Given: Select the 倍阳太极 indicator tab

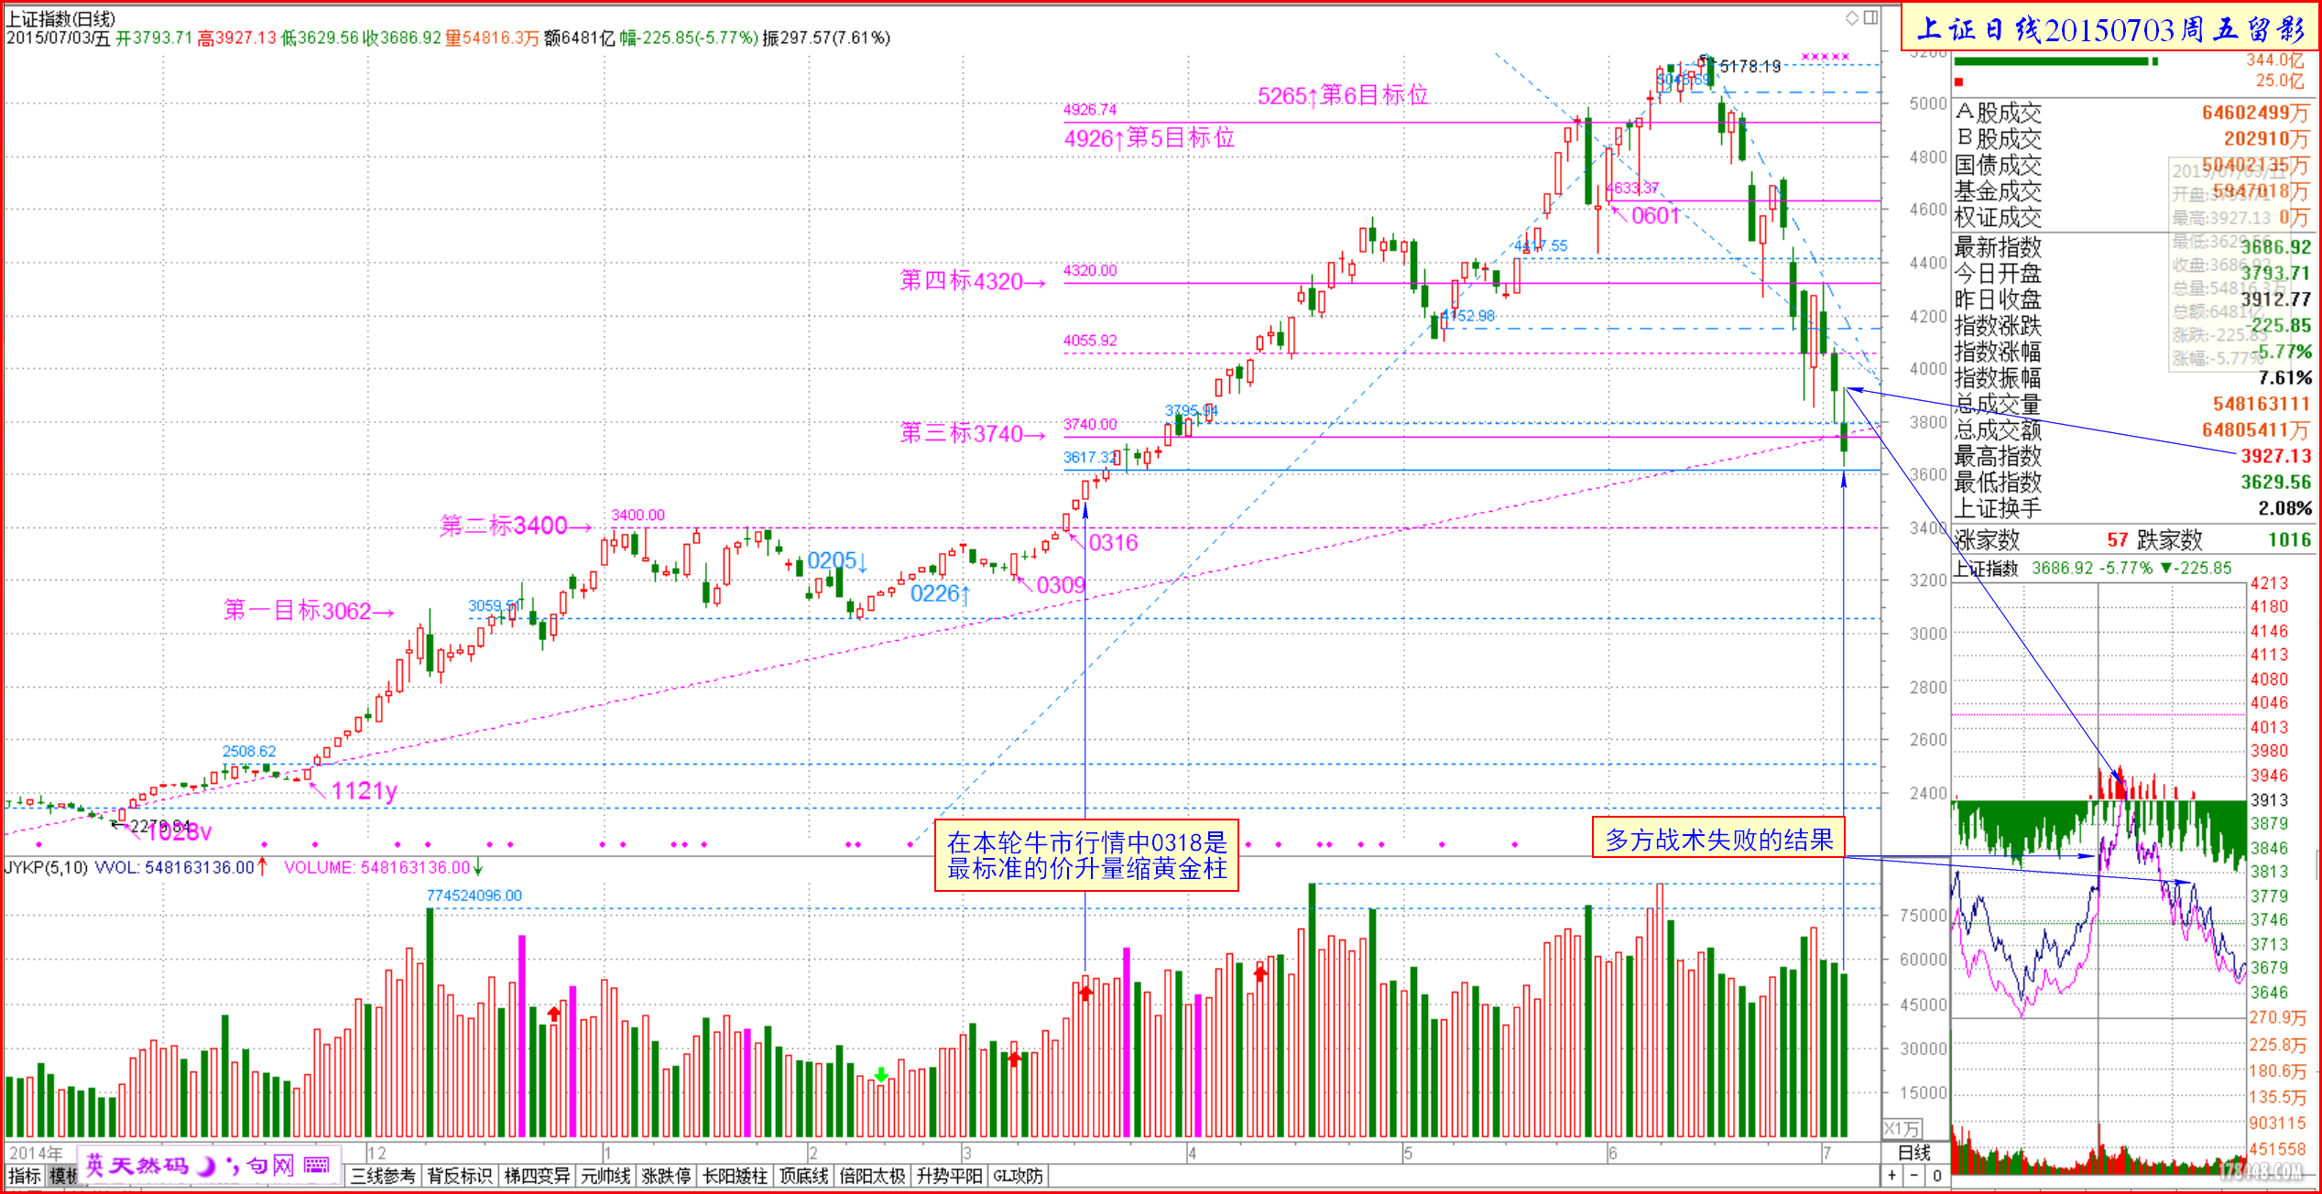Looking at the screenshot, I should point(872,1176).
